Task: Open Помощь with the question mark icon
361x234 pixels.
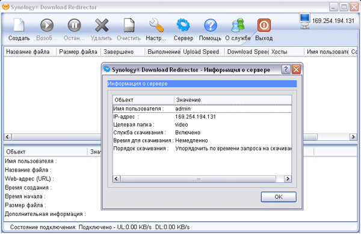Action: [x=210, y=25]
